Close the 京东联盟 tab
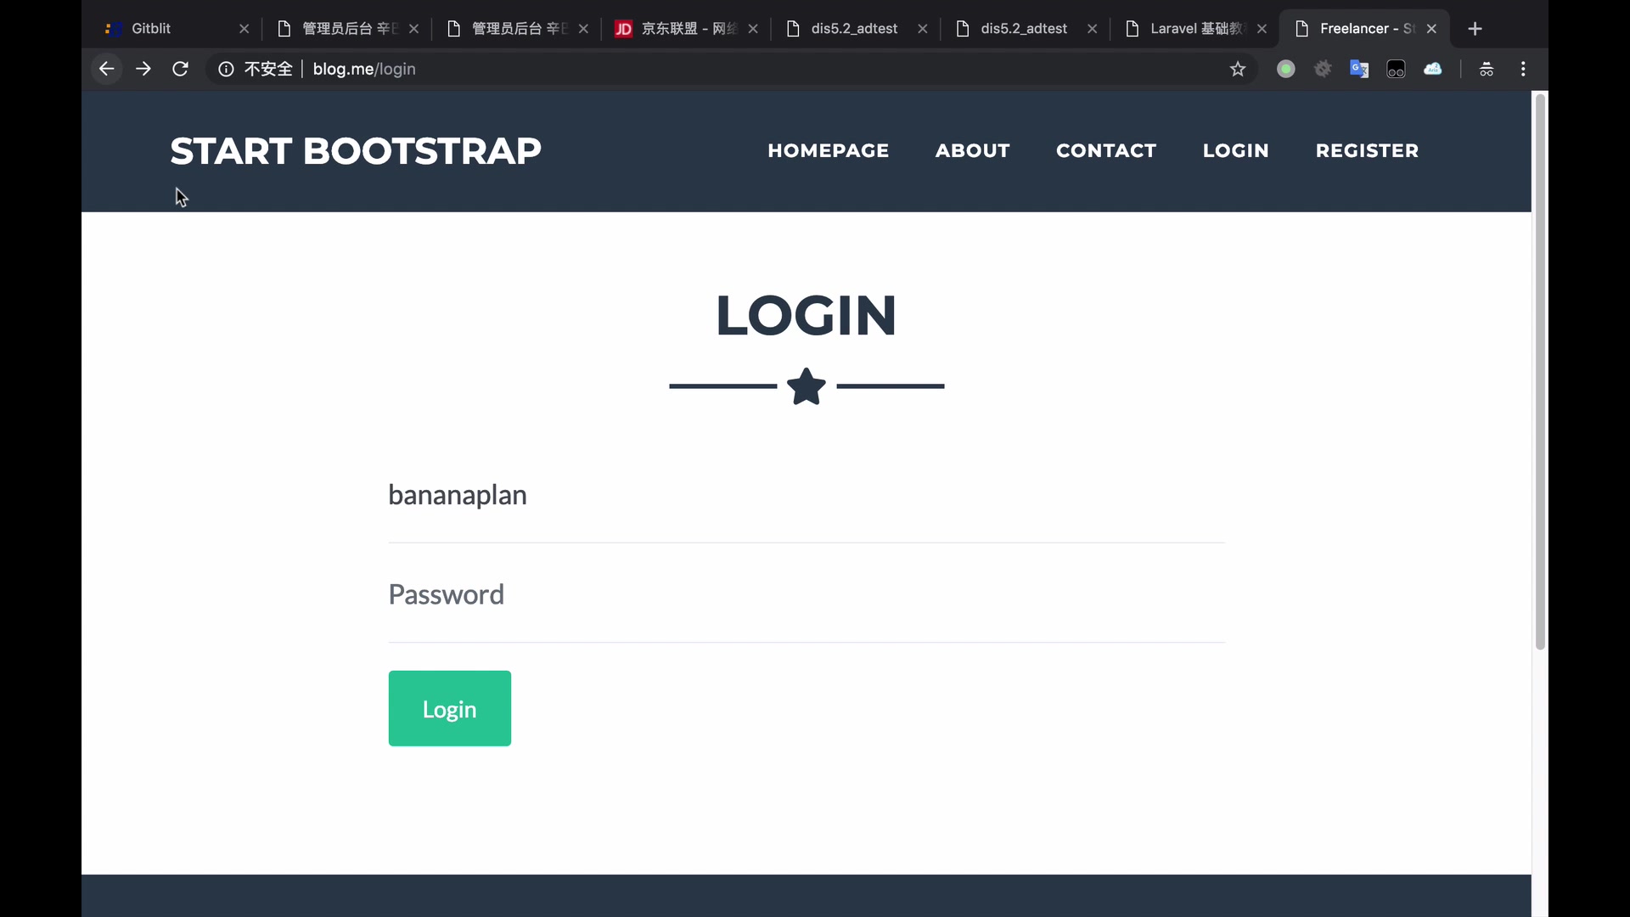This screenshot has width=1630, height=917. (753, 29)
